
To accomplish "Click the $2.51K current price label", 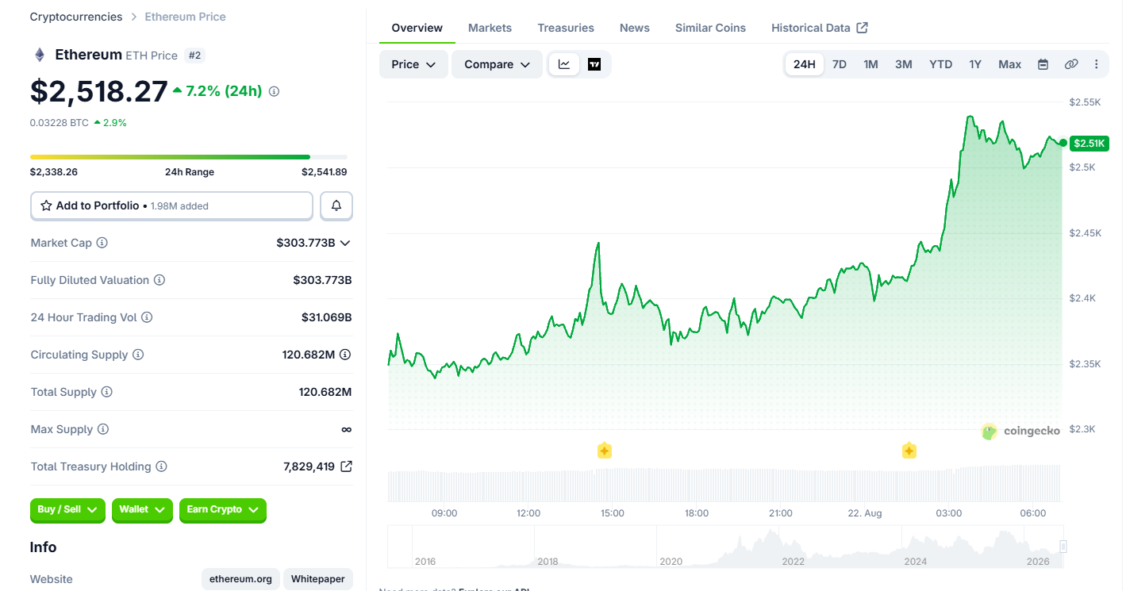I will coord(1088,144).
